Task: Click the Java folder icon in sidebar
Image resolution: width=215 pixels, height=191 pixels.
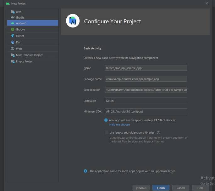Action: [x=13, y=12]
